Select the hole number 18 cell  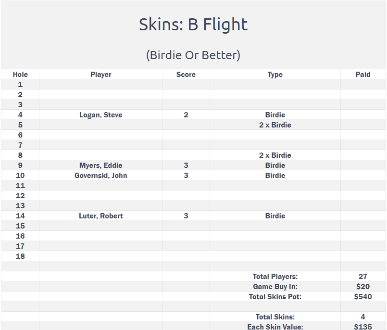[20, 256]
